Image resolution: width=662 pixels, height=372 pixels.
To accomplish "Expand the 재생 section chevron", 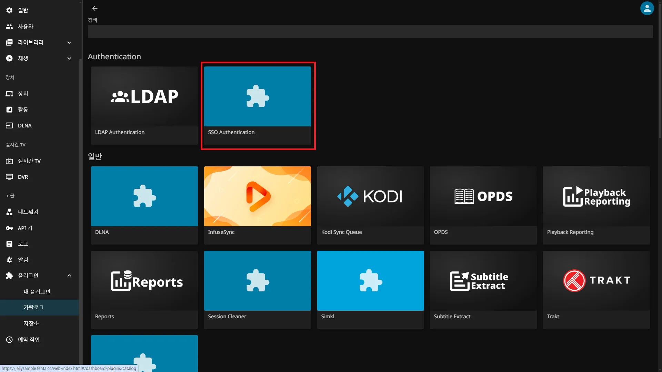I will point(69,58).
